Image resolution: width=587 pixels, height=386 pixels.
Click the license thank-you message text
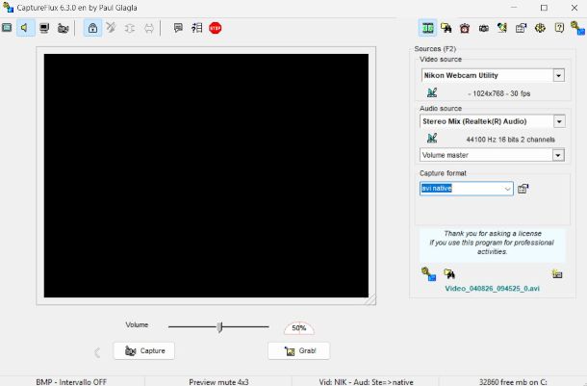click(492, 243)
